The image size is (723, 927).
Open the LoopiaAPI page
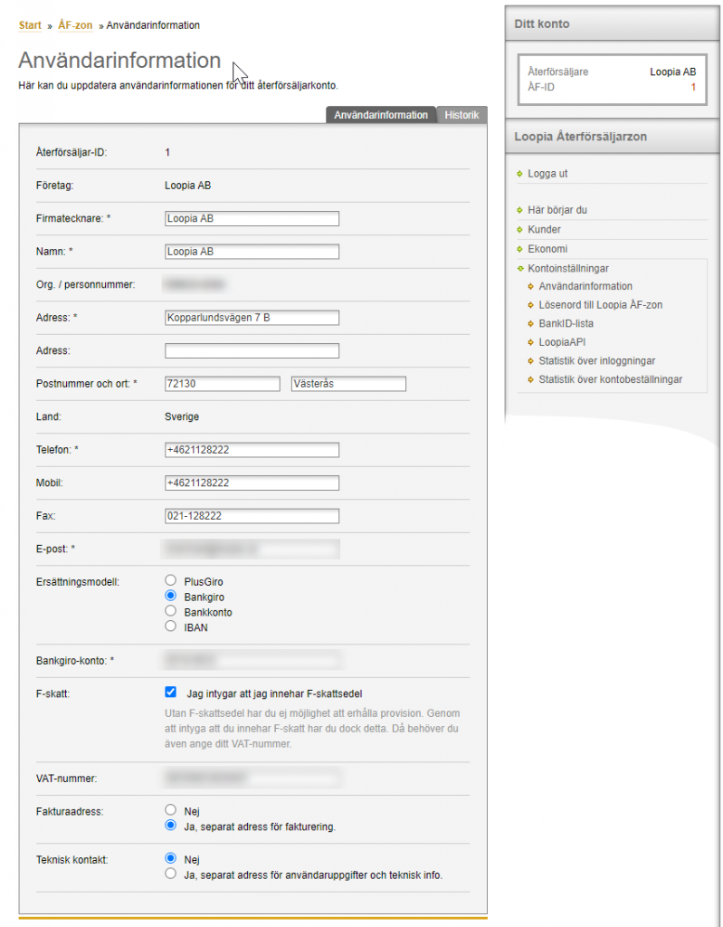[x=562, y=342]
